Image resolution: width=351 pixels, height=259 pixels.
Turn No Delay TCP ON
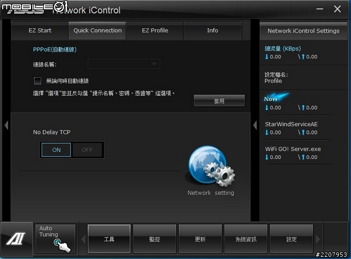click(56, 150)
